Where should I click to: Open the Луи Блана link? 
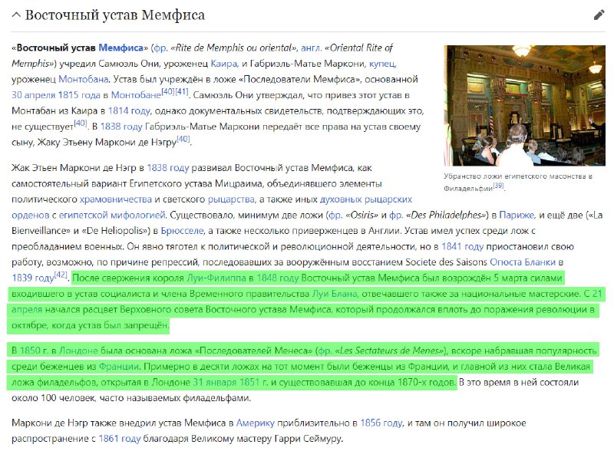tap(335, 294)
